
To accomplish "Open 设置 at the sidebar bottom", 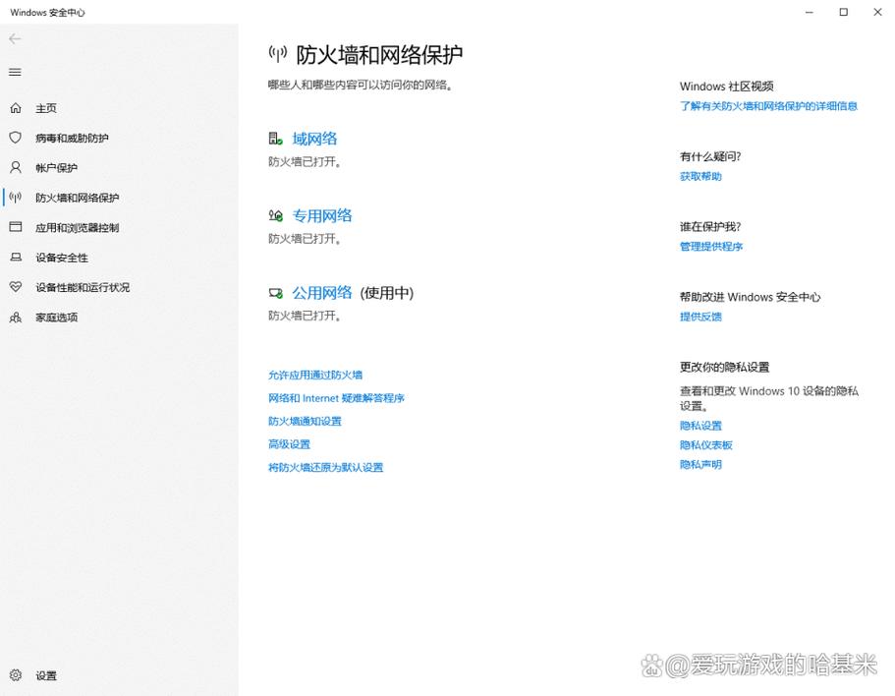I will pos(45,675).
